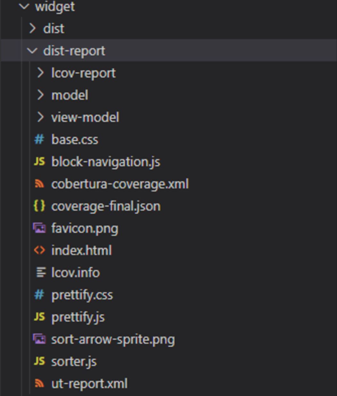The height and width of the screenshot is (396, 337).
Task: Open the sorter.js file
Action: 74,362
